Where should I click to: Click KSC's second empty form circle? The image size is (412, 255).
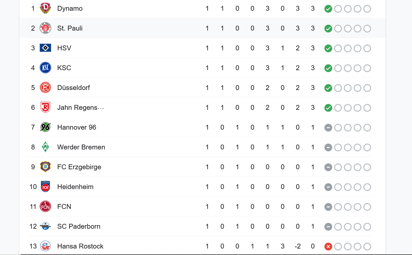[348, 68]
